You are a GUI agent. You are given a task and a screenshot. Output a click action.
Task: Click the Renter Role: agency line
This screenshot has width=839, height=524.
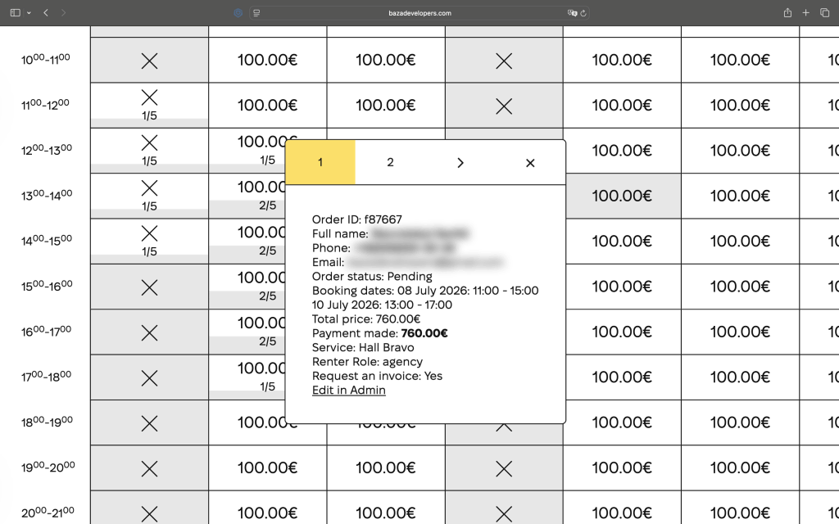[x=367, y=362]
